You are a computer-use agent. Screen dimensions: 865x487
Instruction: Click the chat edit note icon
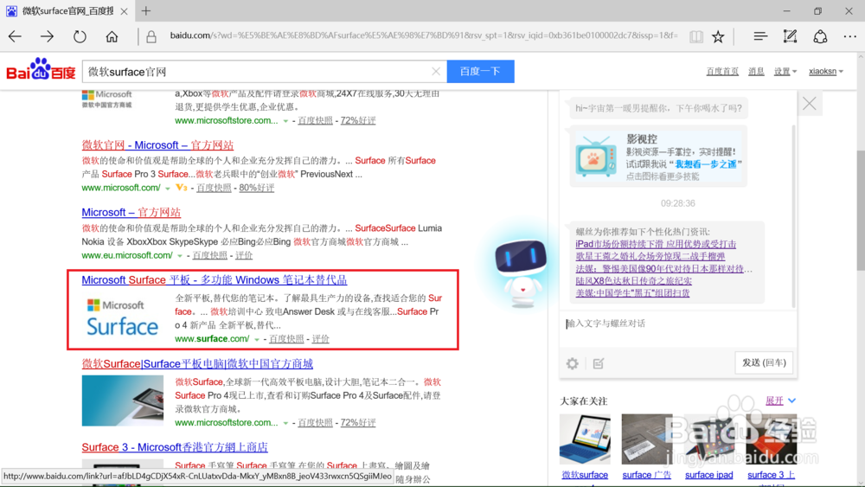[x=599, y=363]
